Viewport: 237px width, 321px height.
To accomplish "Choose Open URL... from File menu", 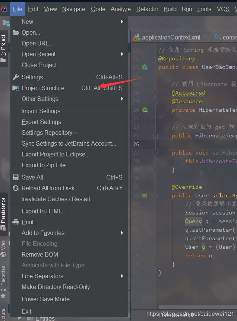I will 69,44.
